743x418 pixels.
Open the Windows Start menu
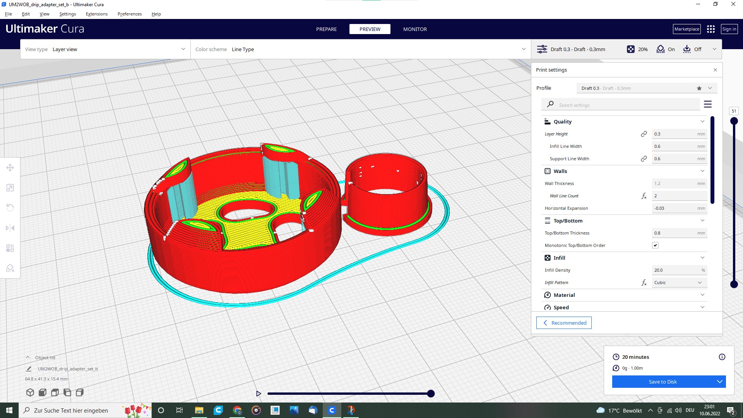[x=9, y=410]
